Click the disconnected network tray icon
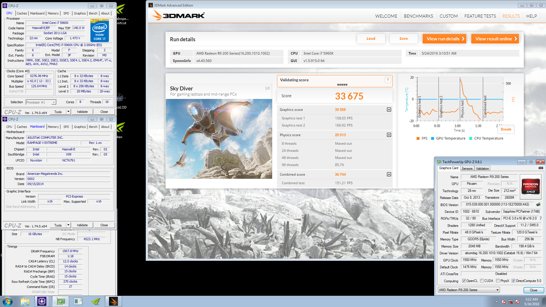546x307 pixels. tap(510, 302)
